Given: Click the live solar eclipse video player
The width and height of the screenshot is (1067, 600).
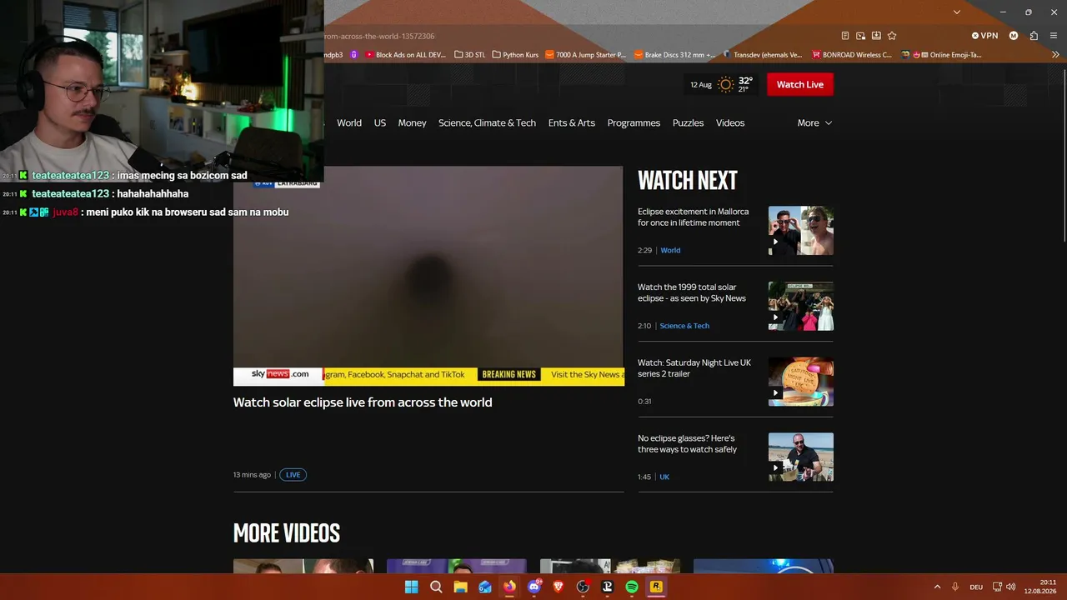Looking at the screenshot, I should coord(428,276).
